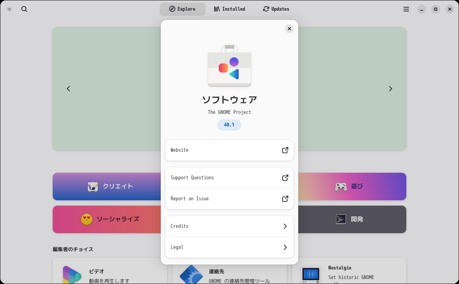Viewport: 459px width, 284px height.
Task: Open the Website link row
Action: (x=229, y=150)
